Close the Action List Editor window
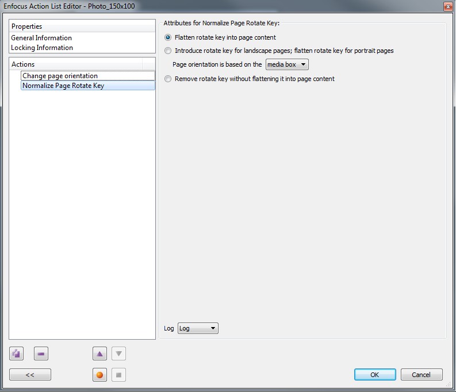The width and height of the screenshot is (456, 392). coord(448,6)
